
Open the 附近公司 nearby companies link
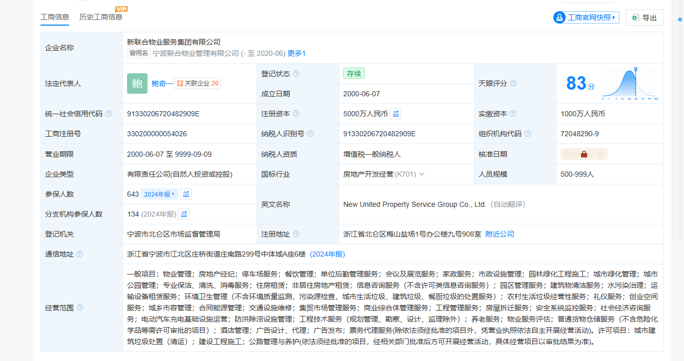pyautogui.click(x=500, y=234)
